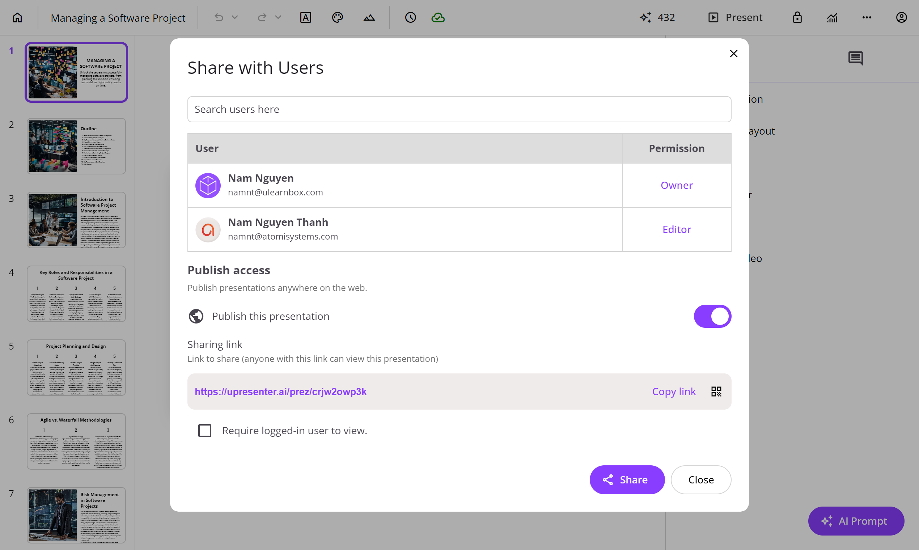Insert an image using the mountain icon

pyautogui.click(x=369, y=17)
